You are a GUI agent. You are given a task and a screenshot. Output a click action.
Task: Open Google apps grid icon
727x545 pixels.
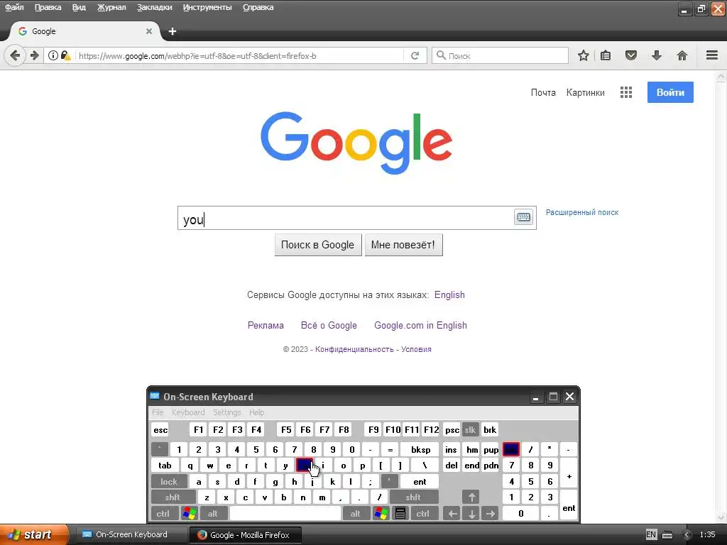pos(626,92)
